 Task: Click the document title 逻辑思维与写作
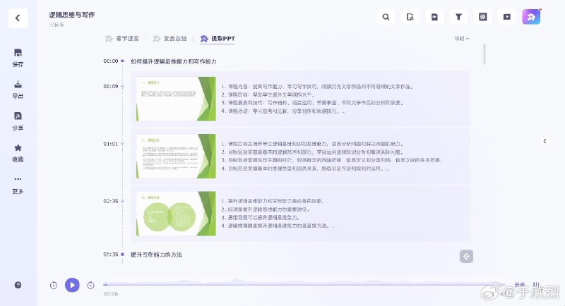tap(72, 15)
